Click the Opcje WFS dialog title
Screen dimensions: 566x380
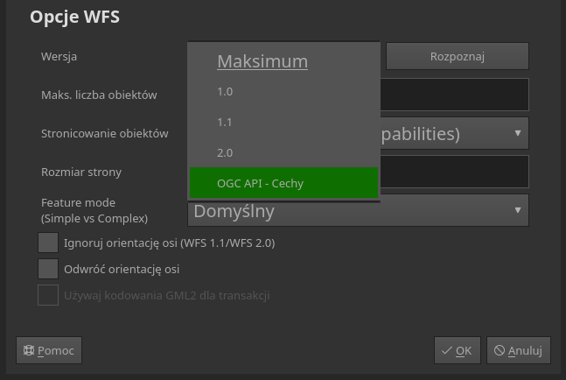pyautogui.click(x=74, y=17)
